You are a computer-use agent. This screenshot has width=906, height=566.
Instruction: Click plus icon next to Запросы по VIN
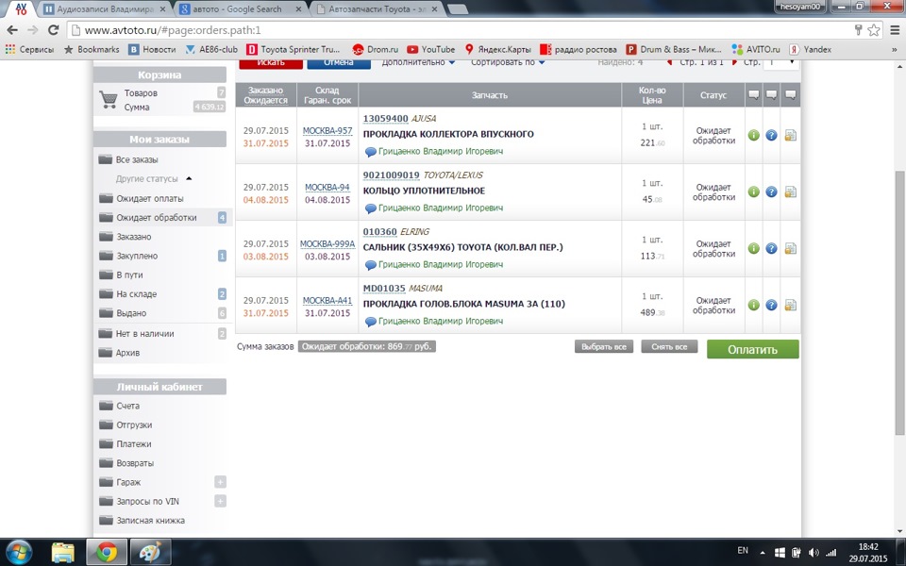click(220, 501)
